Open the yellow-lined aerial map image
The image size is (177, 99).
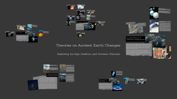pos(63,68)
